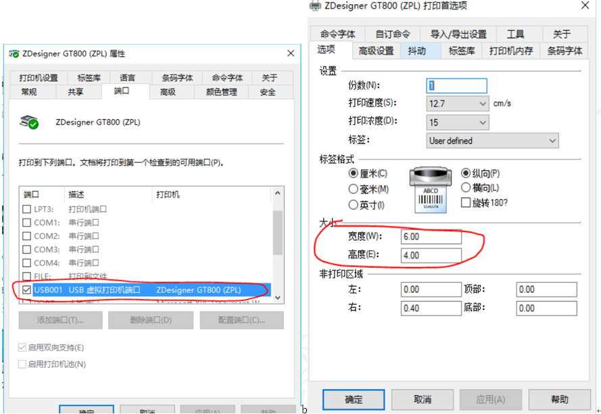Check the COM2 port checkbox

click(x=27, y=236)
